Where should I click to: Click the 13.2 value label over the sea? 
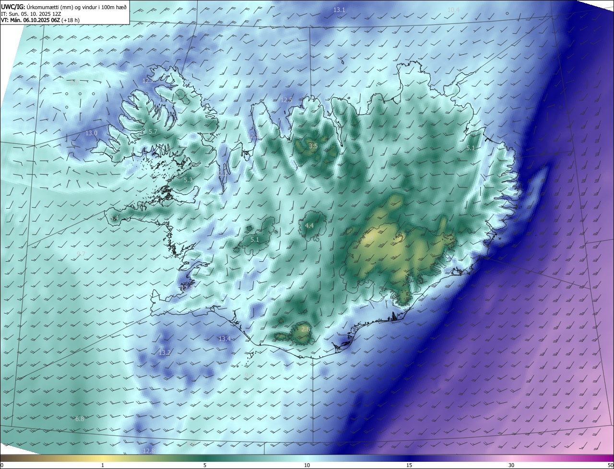click(165, 352)
